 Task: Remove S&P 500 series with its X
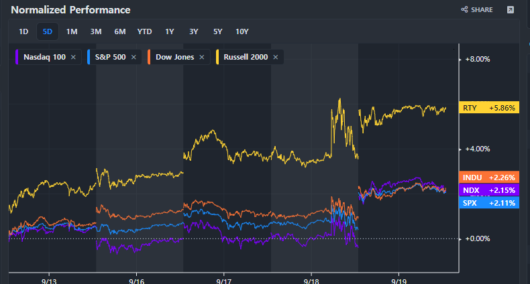[134, 57]
